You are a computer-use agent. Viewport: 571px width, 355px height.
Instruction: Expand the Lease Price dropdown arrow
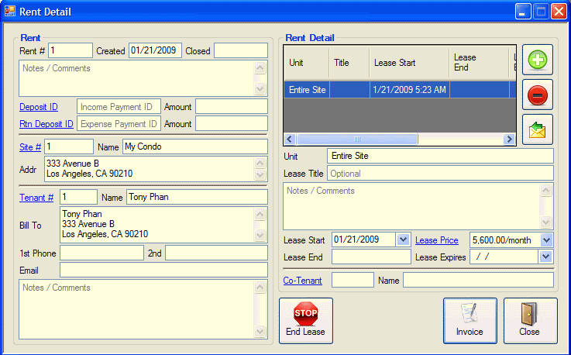click(x=546, y=240)
